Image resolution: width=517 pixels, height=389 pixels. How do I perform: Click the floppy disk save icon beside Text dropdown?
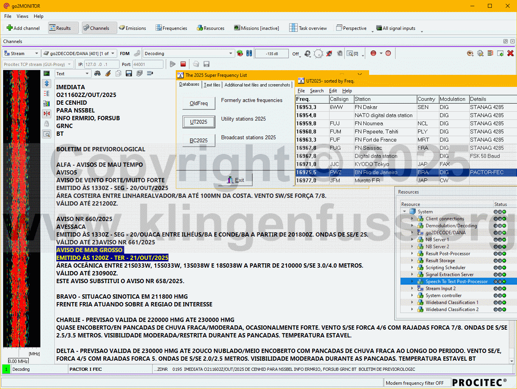129,73
